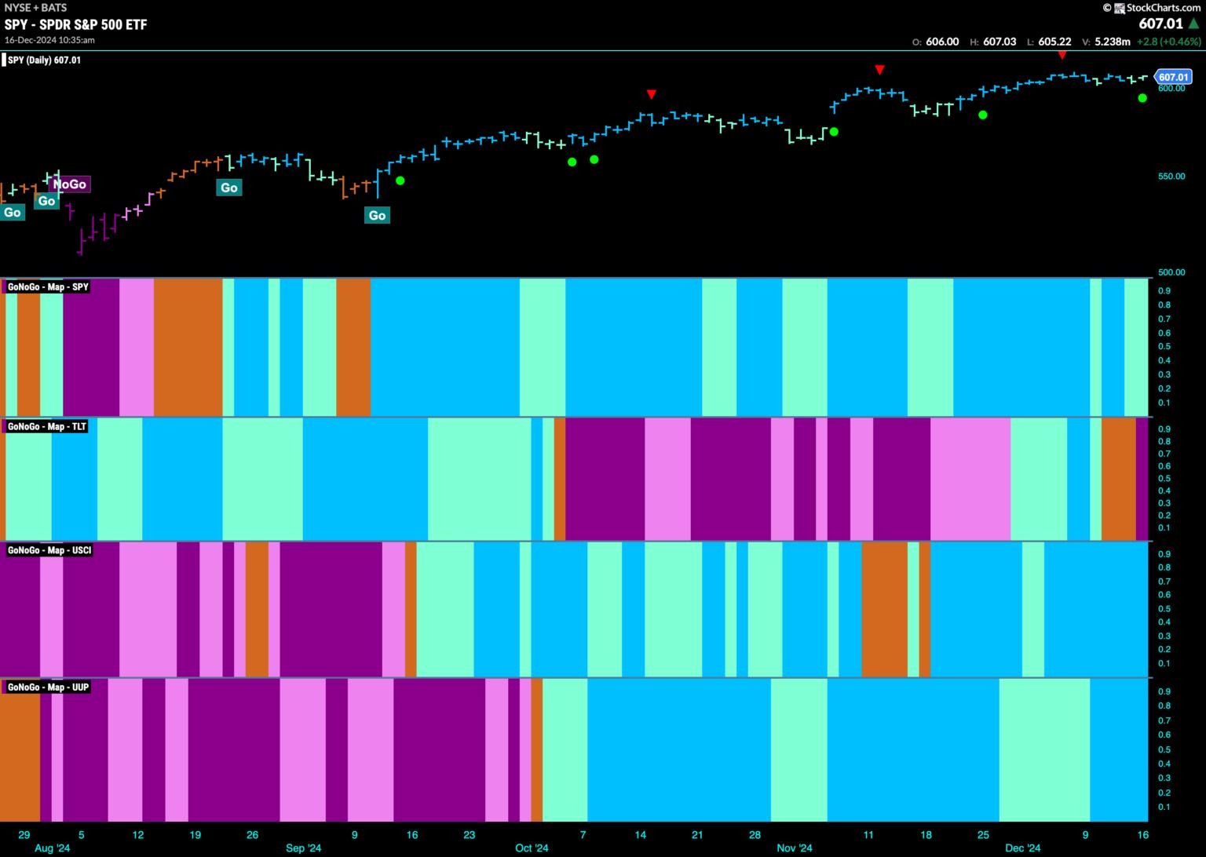Screen dimensions: 1206x857
Task: Click the GoNoGo - Map - UUP panel label
Action: [x=48, y=687]
